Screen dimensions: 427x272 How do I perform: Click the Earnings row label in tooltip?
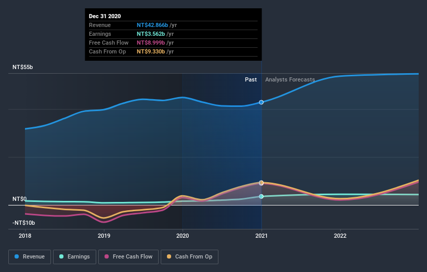[100, 34]
